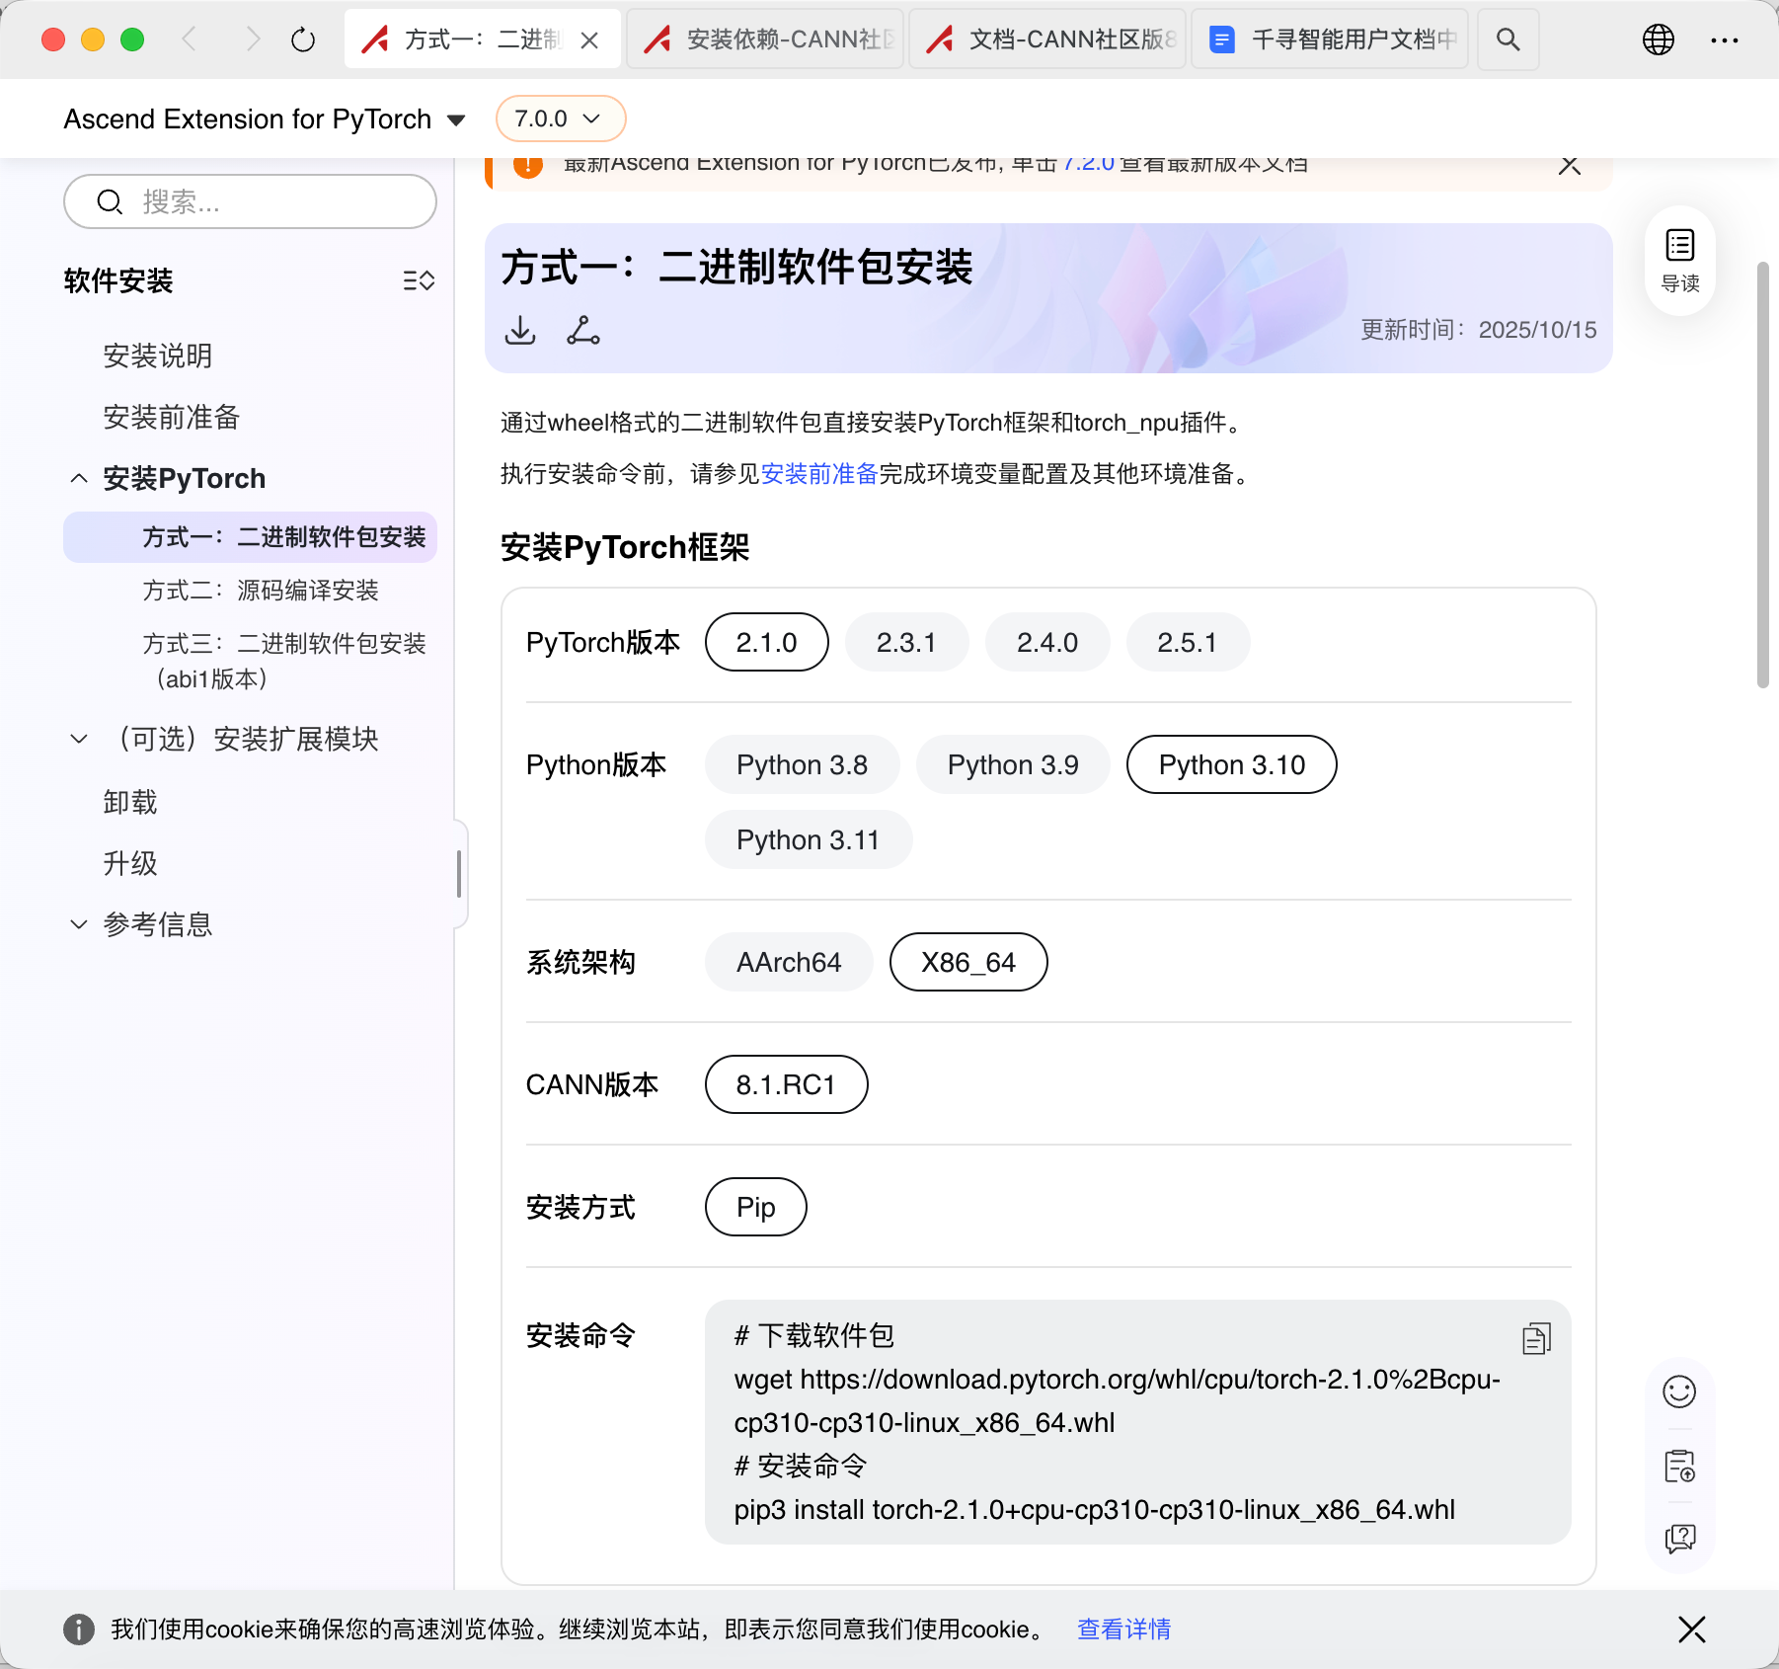The height and width of the screenshot is (1669, 1779).
Task: Click the cookie info icon
Action: [79, 1629]
